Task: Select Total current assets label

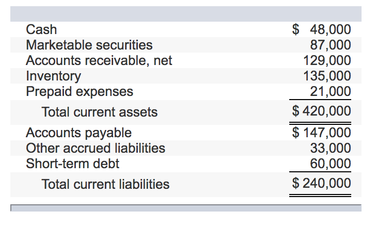Action: (100, 112)
